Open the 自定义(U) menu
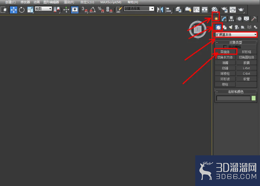This screenshot has width=260, height=186. coord(87,2)
